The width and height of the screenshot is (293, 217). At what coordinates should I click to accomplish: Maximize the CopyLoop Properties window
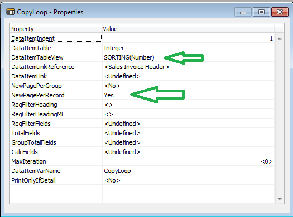tap(261, 12)
